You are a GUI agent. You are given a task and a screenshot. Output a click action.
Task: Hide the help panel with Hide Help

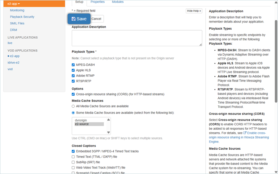pyautogui.click(x=194, y=11)
